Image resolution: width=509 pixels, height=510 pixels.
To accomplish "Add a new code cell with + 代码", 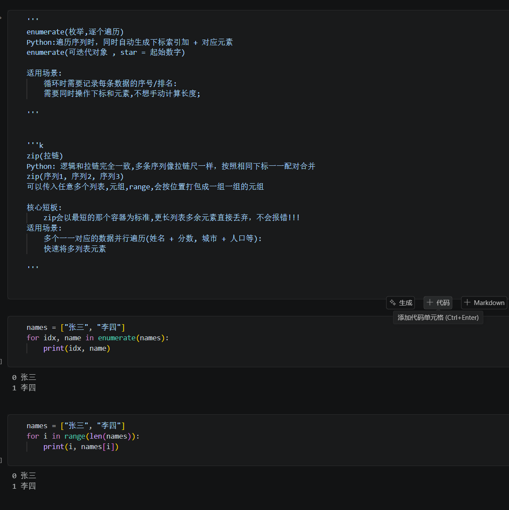I will [x=438, y=303].
